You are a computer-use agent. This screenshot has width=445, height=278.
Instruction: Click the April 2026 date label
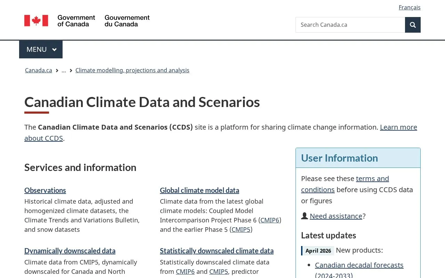pos(318,251)
